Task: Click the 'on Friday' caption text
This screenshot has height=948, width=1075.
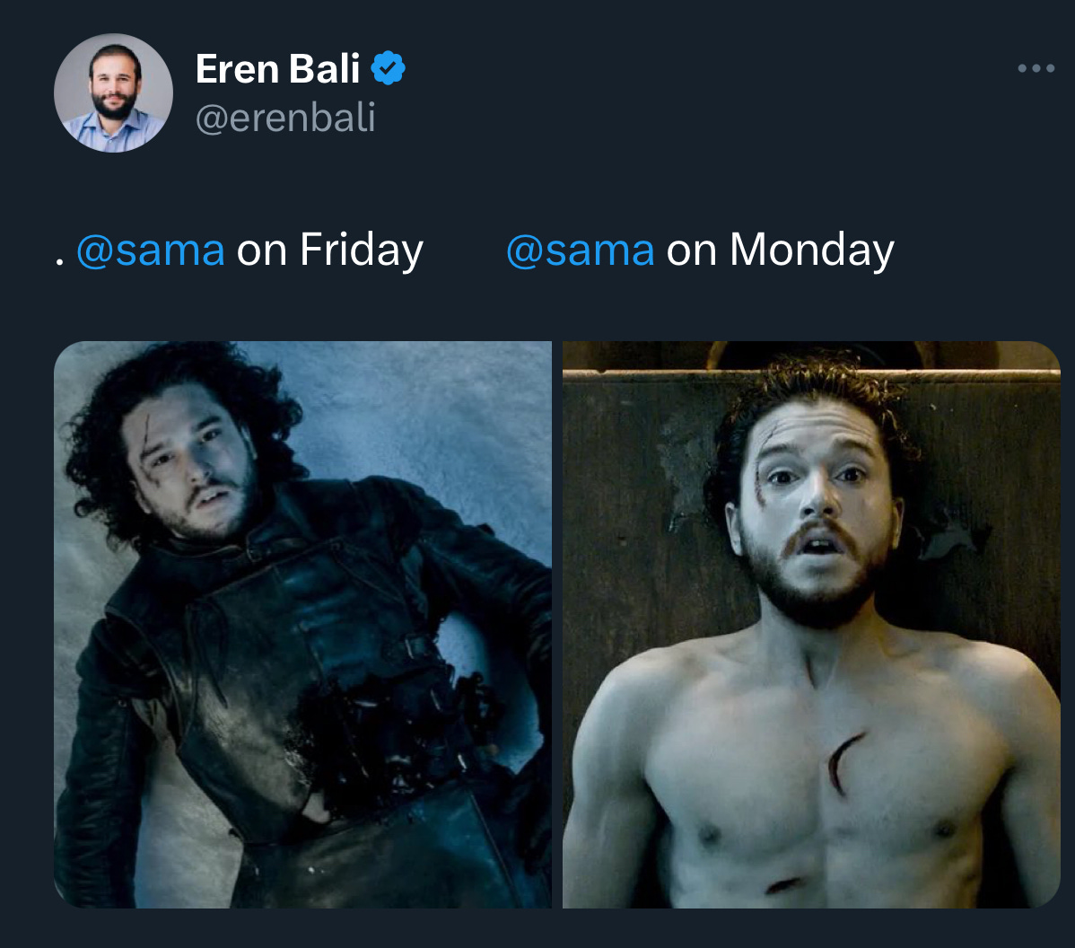Action: coord(328,250)
